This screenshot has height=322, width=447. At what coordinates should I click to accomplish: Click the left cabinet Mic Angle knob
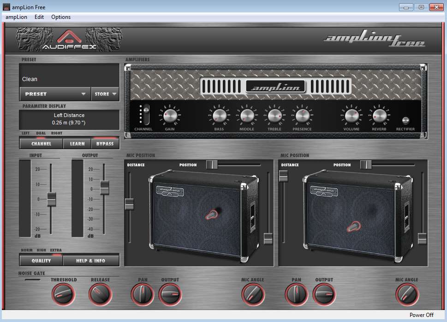pos(253,294)
